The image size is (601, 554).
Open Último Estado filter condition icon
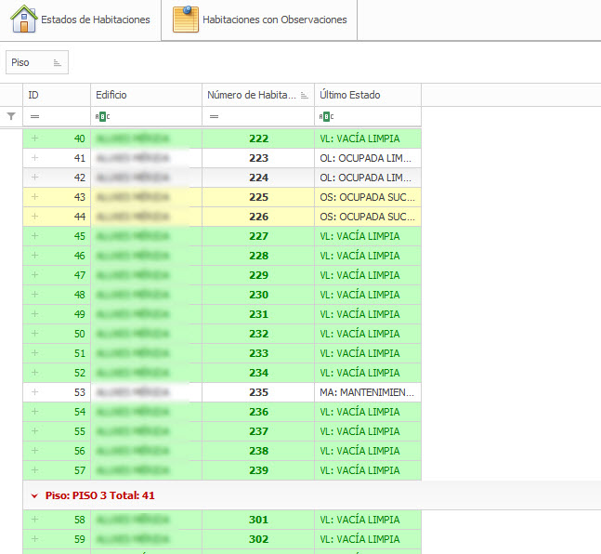(x=326, y=116)
